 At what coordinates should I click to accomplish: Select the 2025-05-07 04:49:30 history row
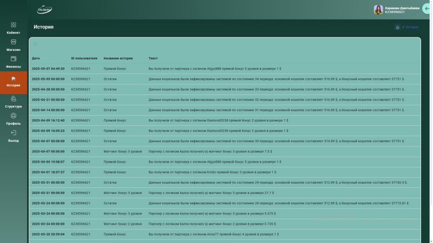tap(216, 69)
